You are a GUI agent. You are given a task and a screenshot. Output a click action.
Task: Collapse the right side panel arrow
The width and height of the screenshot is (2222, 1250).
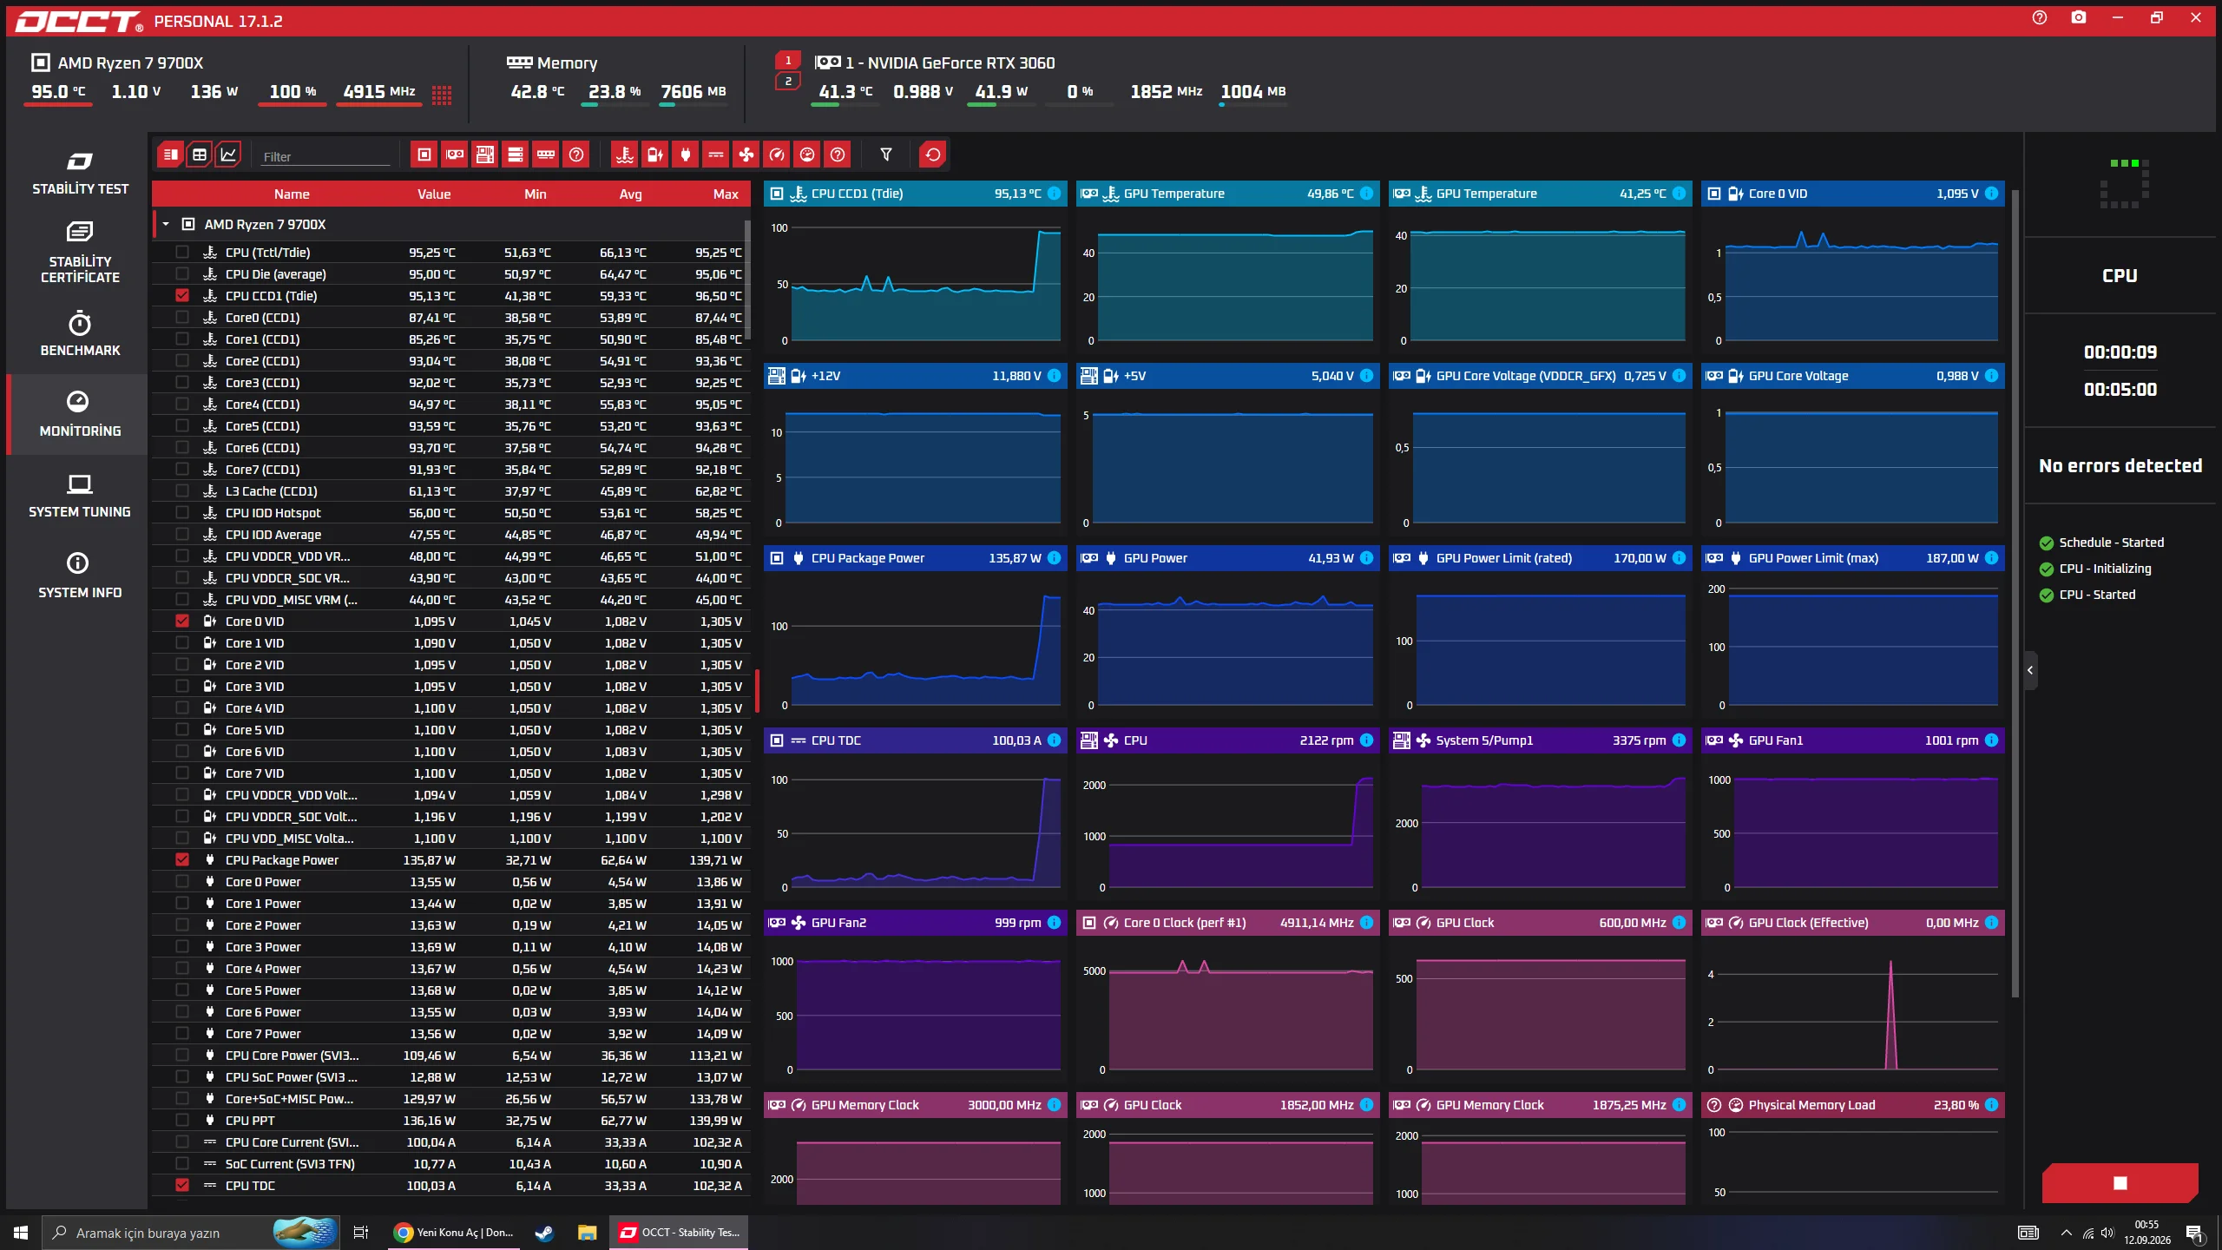coord(2030,670)
